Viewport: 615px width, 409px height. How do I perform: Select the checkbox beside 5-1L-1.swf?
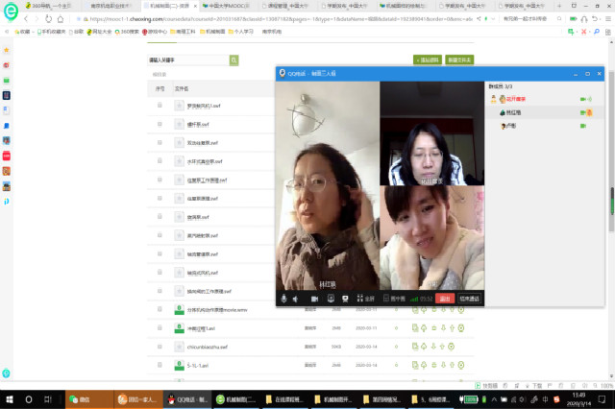pos(160,363)
